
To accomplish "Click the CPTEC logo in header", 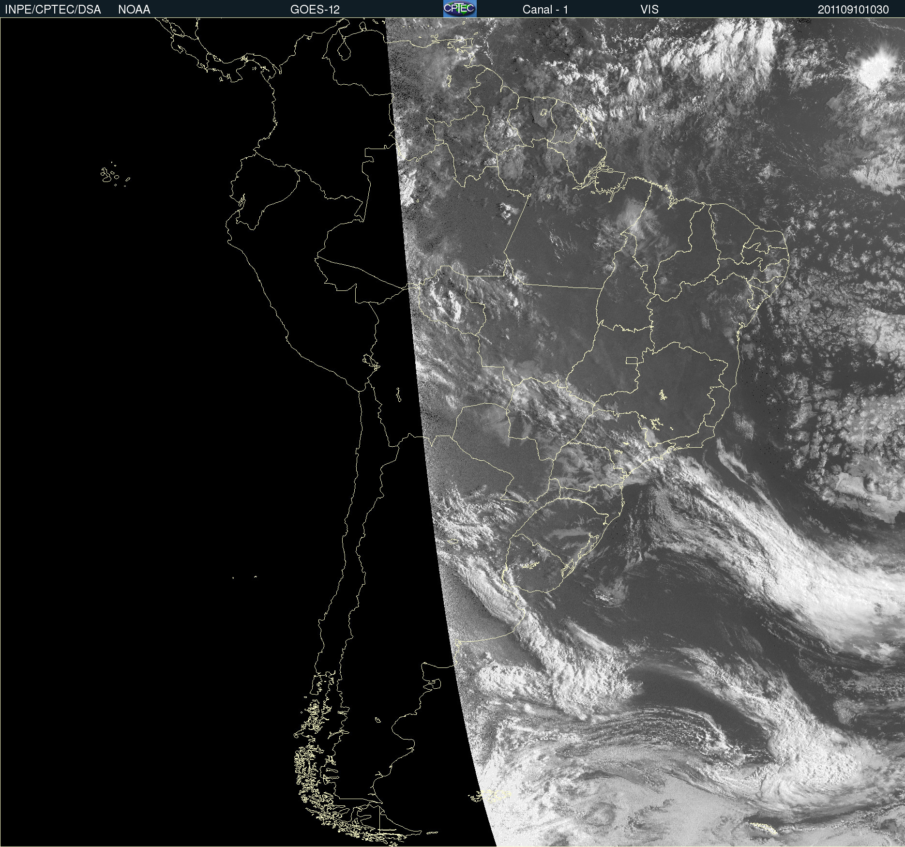I will [460, 9].
